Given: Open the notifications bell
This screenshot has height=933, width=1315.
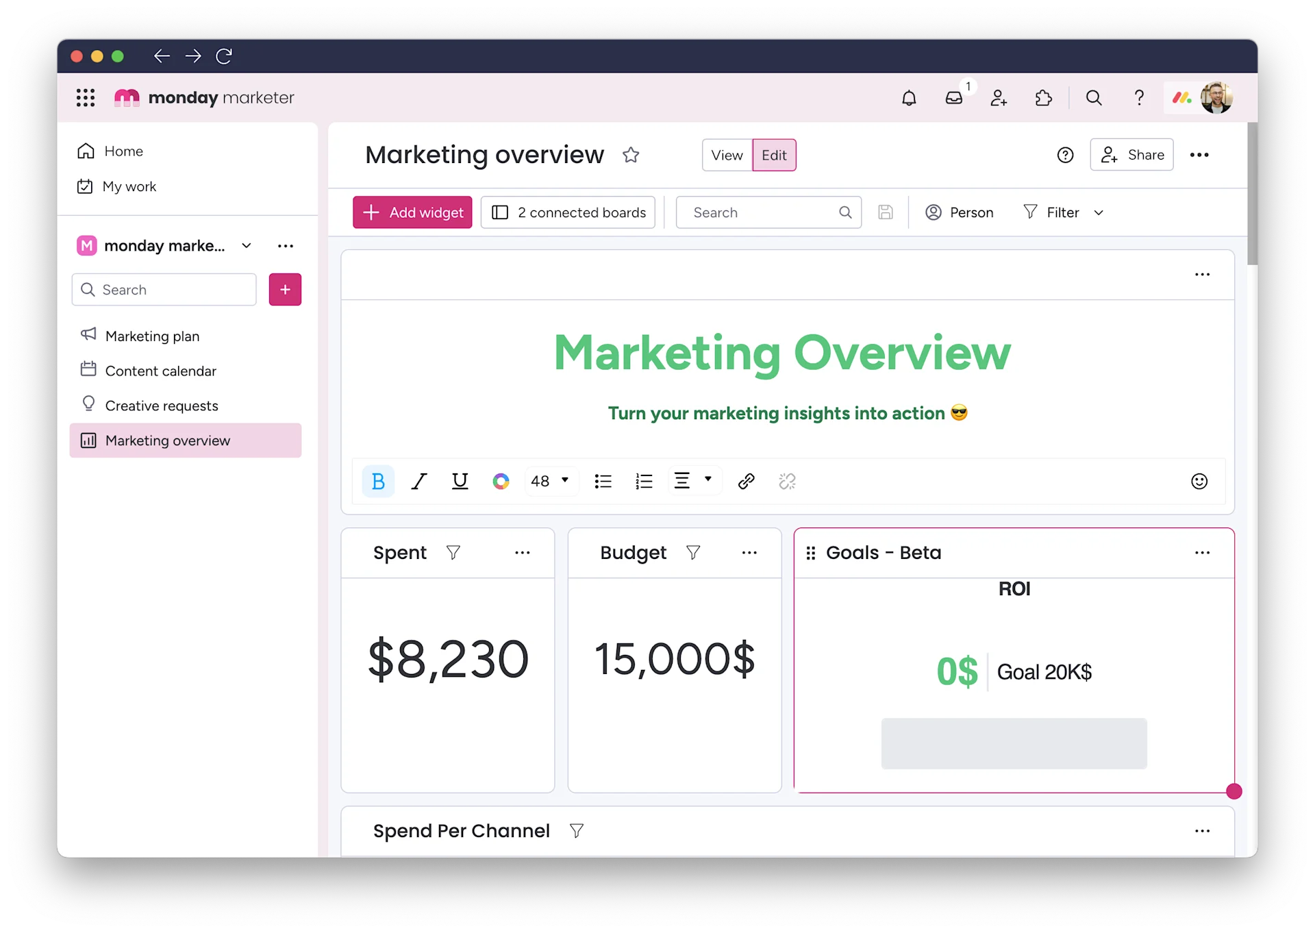Looking at the screenshot, I should pyautogui.click(x=909, y=98).
